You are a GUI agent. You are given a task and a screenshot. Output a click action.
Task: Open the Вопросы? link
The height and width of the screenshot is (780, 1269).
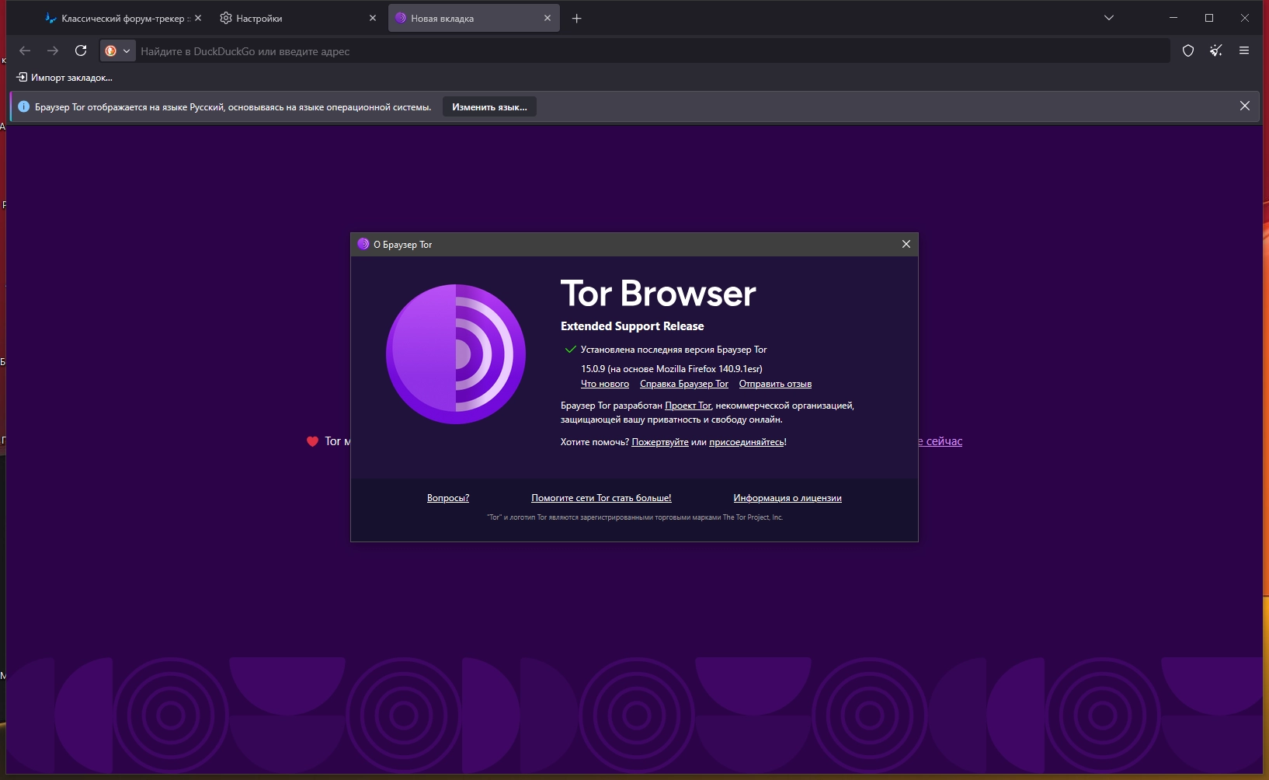448,498
